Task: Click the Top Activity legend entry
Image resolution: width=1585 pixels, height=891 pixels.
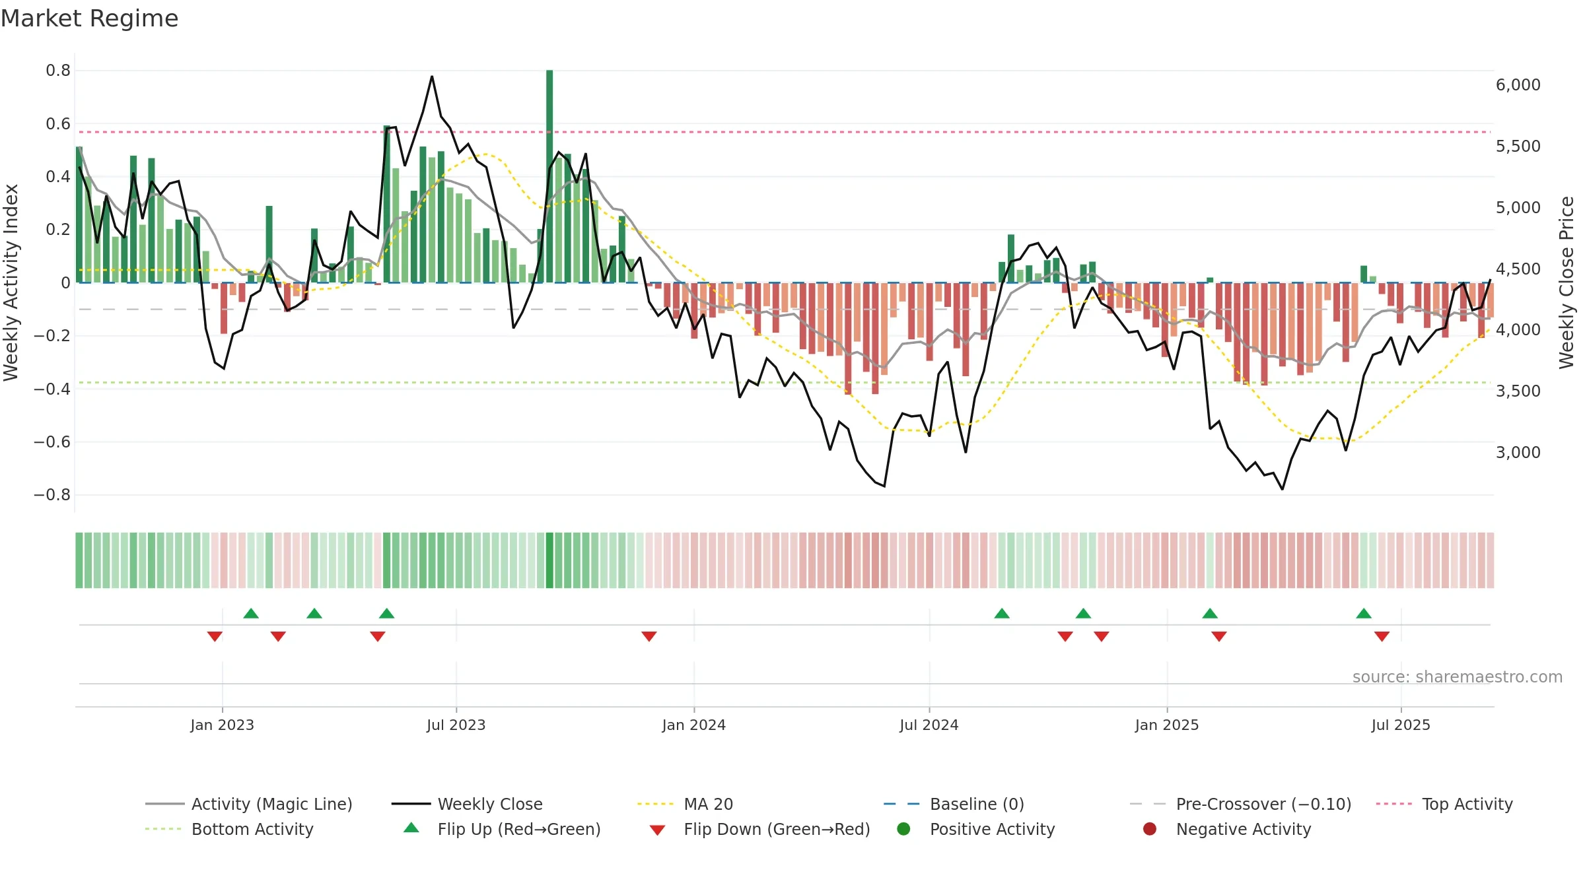Action: [1444, 804]
